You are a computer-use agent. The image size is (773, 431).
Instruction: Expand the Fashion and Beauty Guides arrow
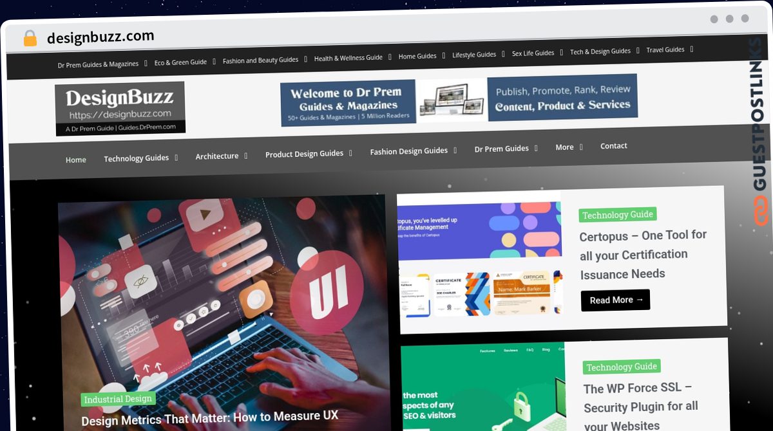[x=306, y=59]
